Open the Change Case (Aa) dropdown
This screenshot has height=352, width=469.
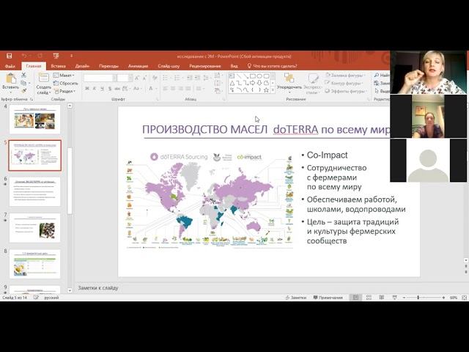tap(137, 89)
